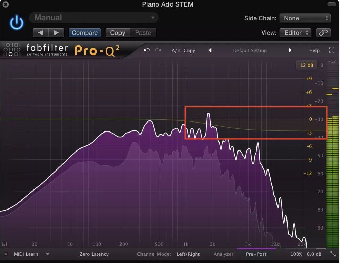Click the window pill button top right
This screenshot has height=263, width=340.
[x=331, y=4]
